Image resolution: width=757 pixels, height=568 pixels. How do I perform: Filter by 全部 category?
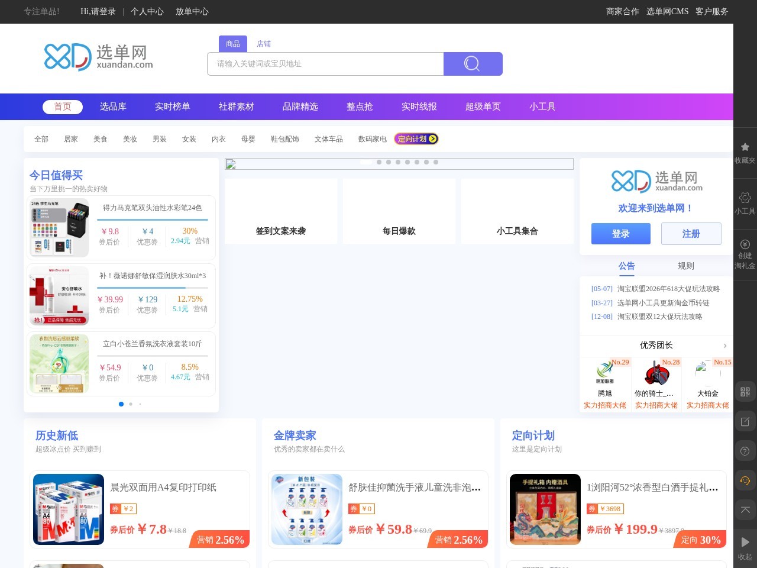(41, 139)
